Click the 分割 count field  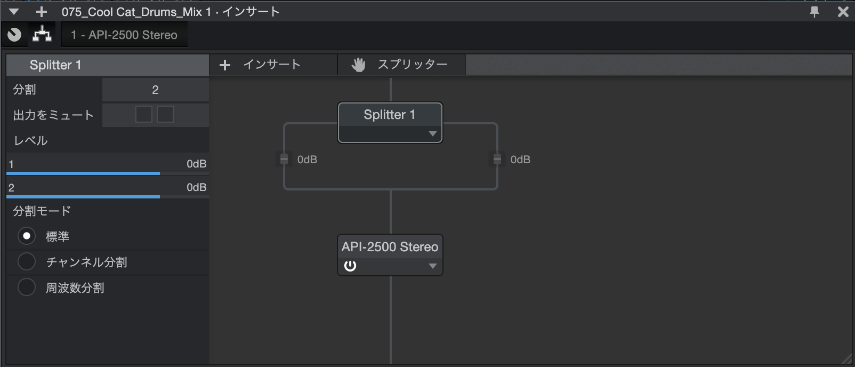click(155, 90)
